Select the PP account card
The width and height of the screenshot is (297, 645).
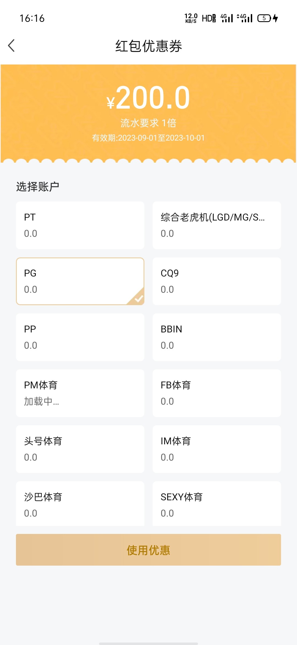coord(80,337)
